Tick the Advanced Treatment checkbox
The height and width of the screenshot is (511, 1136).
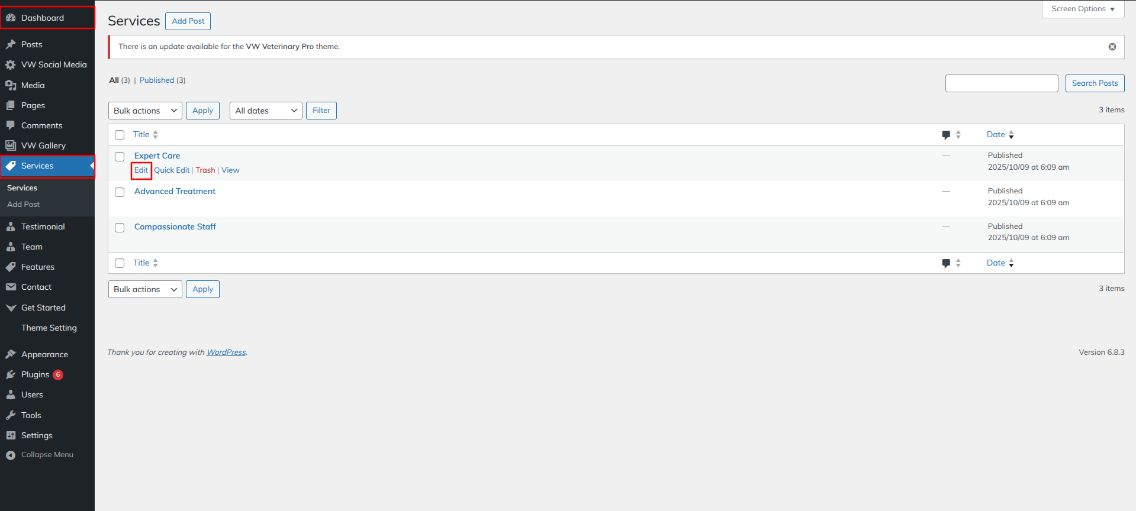click(x=120, y=192)
